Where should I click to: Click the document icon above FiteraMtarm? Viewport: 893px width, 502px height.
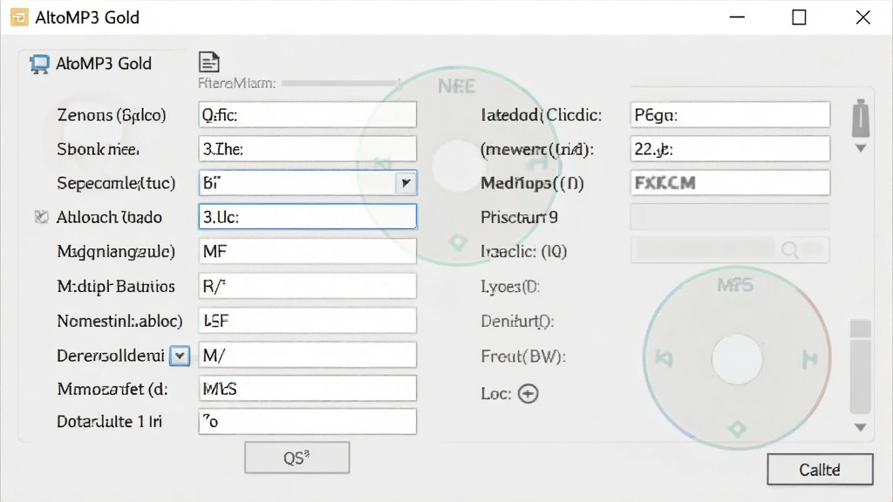(x=209, y=62)
